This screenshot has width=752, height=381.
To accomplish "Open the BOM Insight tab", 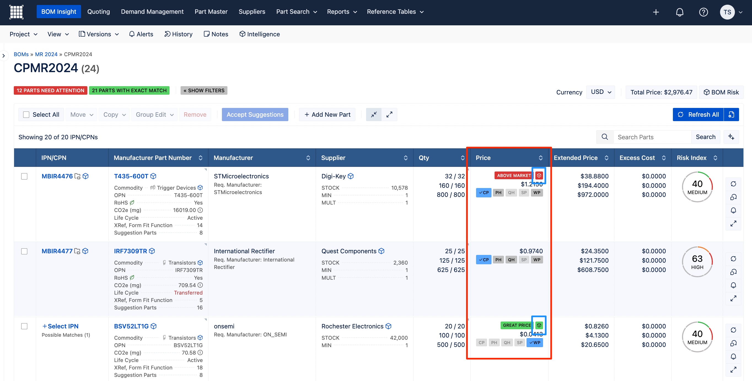I will click(59, 12).
